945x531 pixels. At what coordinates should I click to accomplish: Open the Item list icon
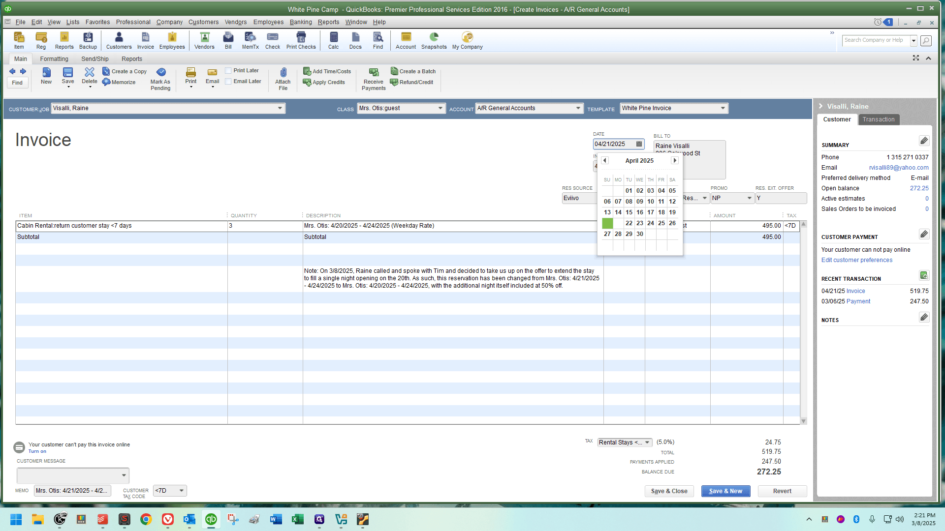click(19, 40)
